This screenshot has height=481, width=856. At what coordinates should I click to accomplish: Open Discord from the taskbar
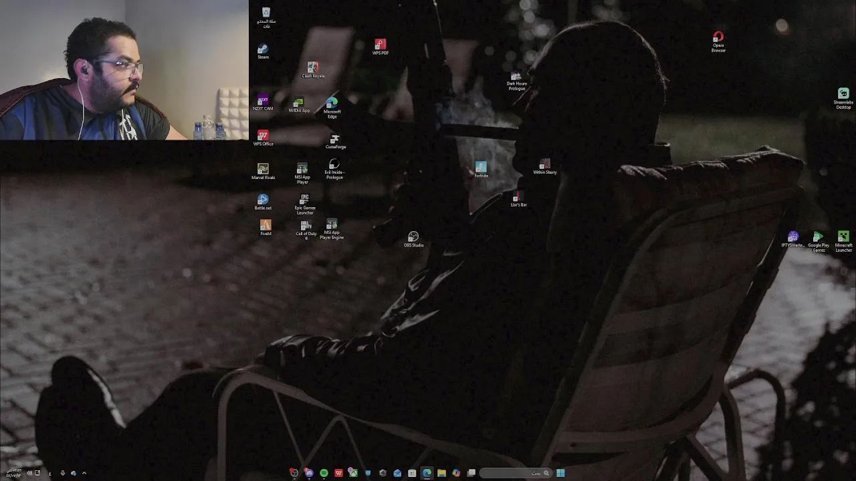click(309, 473)
